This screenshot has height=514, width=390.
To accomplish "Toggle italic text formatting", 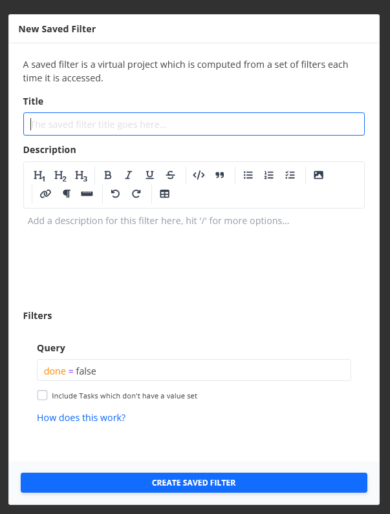I will [128, 176].
